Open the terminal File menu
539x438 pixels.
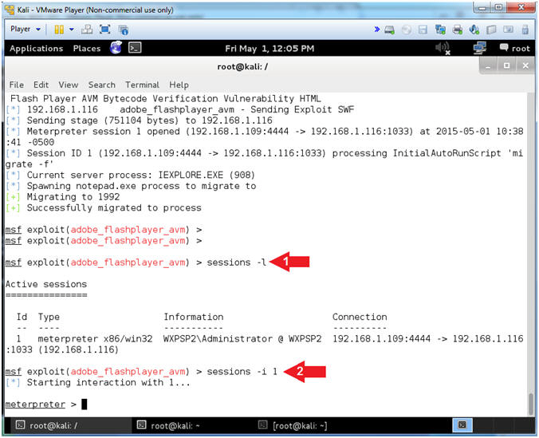click(17, 85)
